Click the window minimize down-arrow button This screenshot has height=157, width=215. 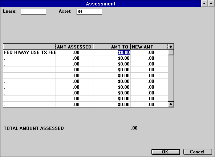click(204, 4)
